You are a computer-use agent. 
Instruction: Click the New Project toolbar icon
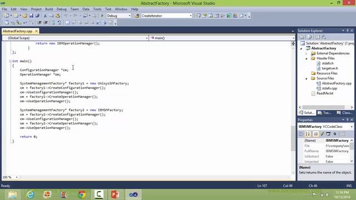pyautogui.click(x=7, y=16)
